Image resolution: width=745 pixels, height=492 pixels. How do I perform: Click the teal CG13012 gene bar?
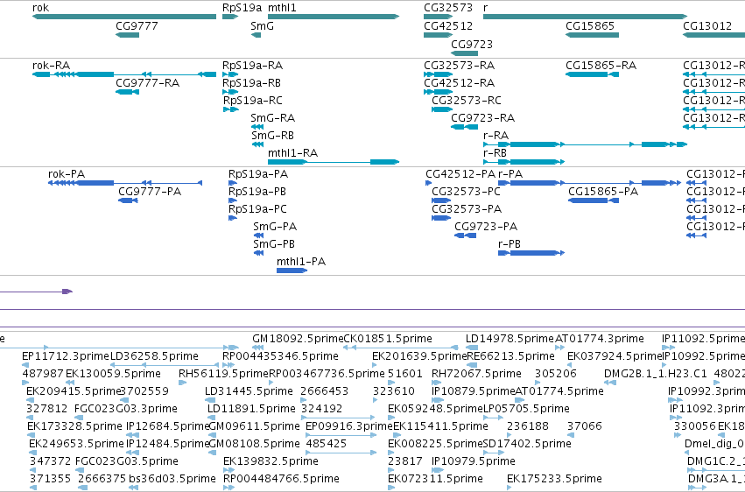pyautogui.click(x=713, y=35)
